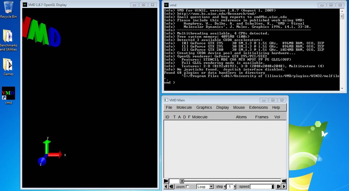Screen dimensions: 349x191
Task: Minimize the vmd console window
Action: pos(322,5)
